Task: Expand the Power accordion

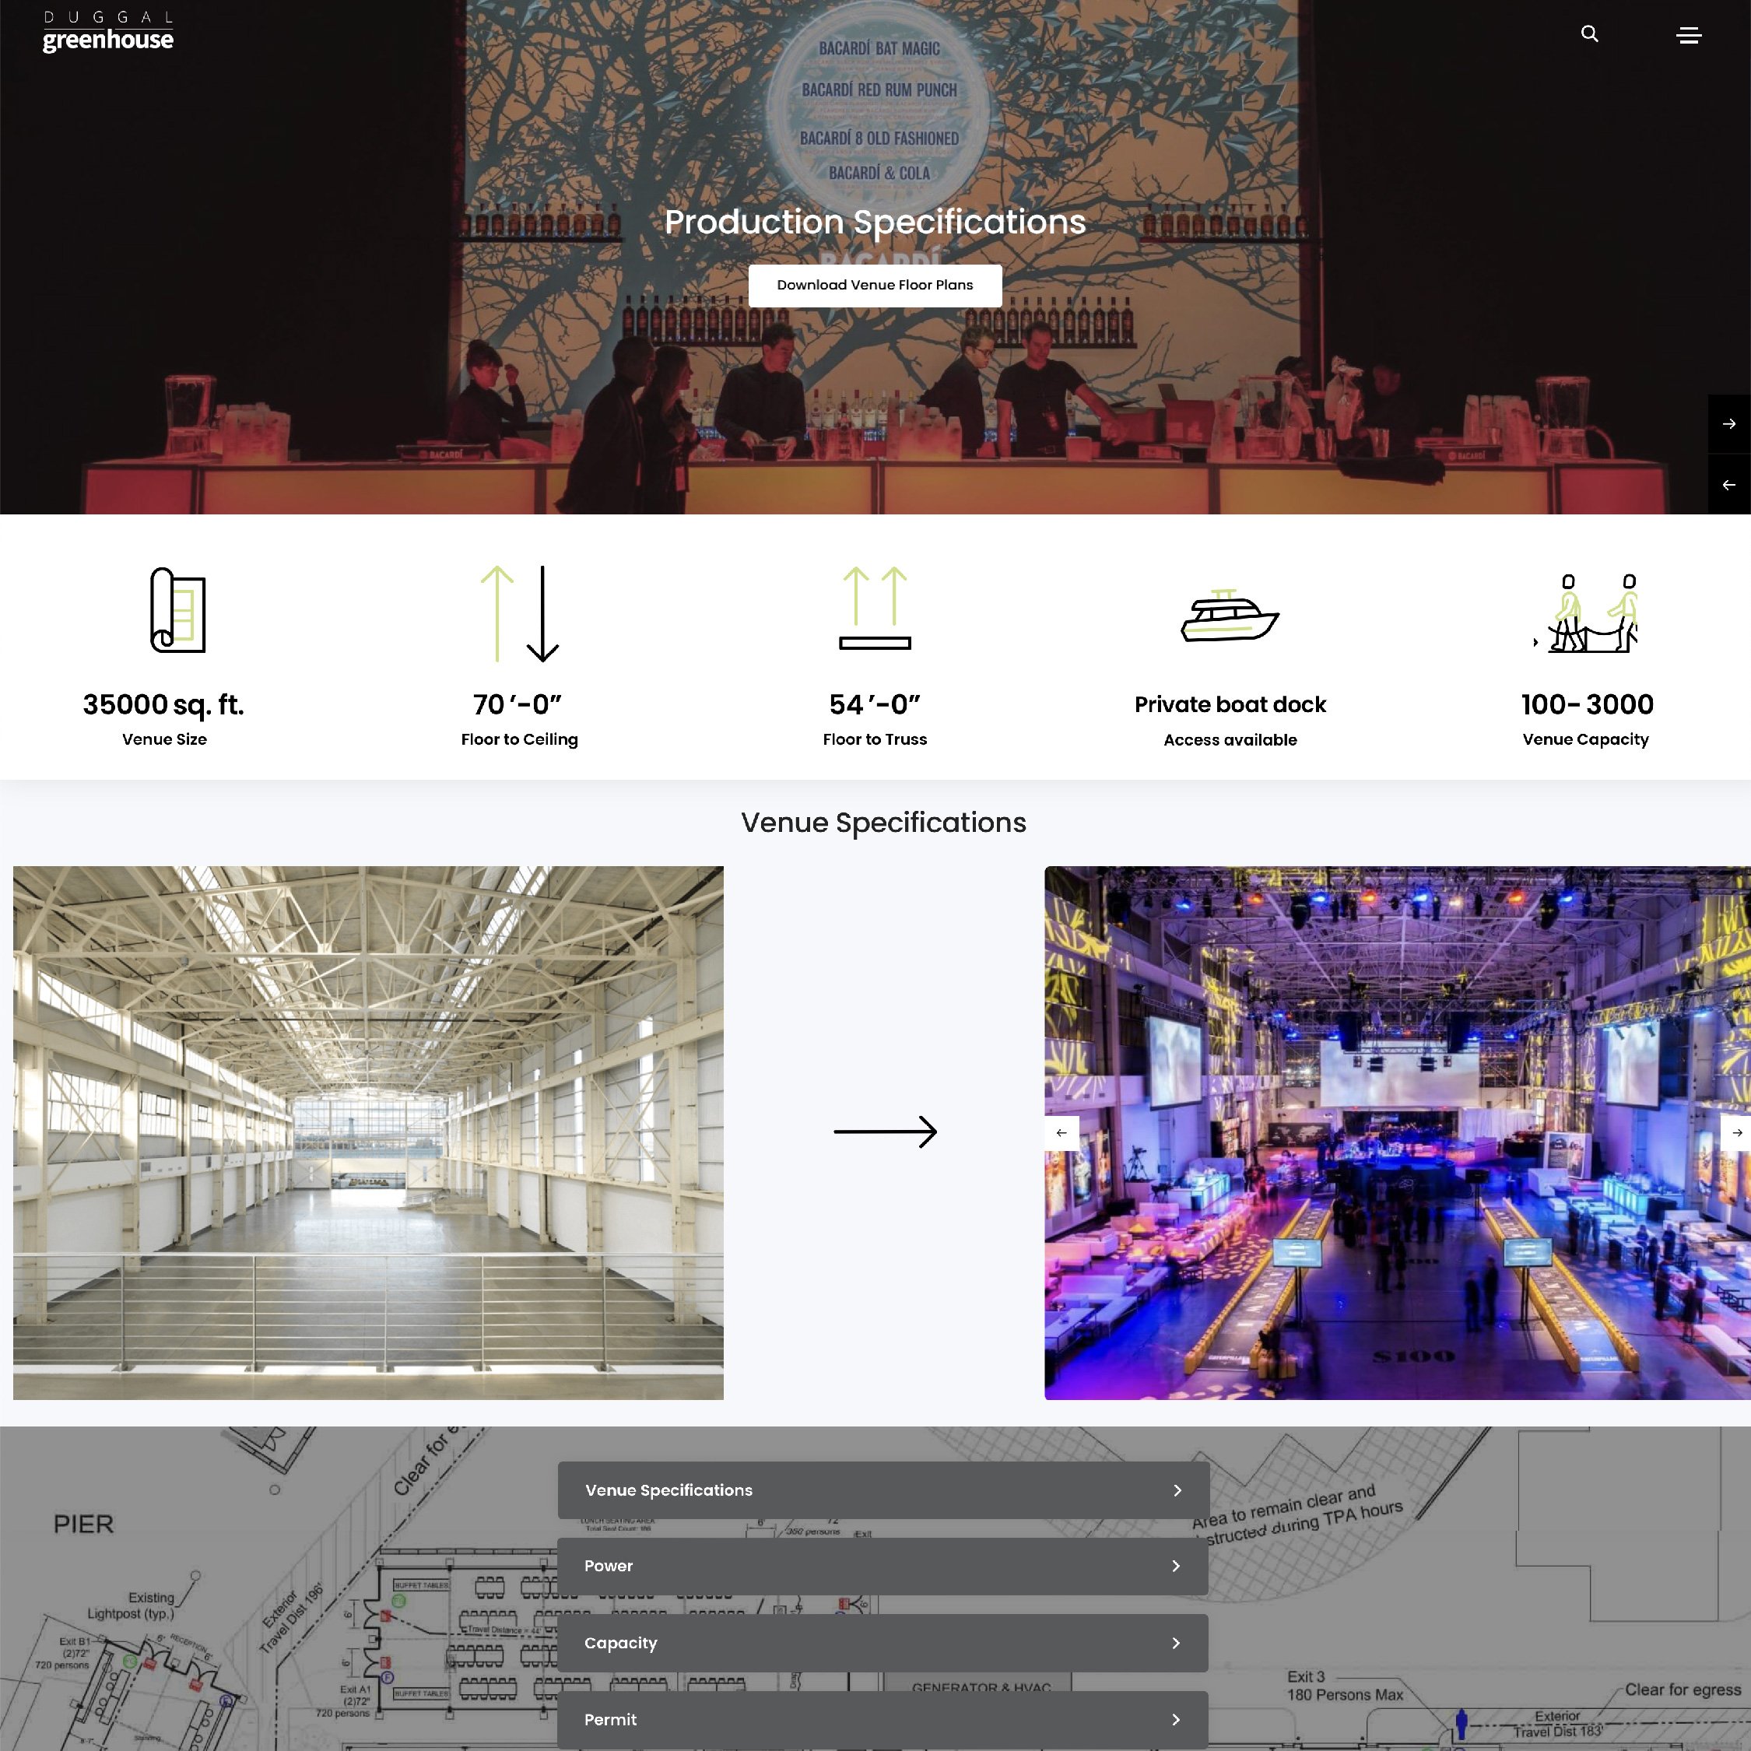Action: click(883, 1566)
